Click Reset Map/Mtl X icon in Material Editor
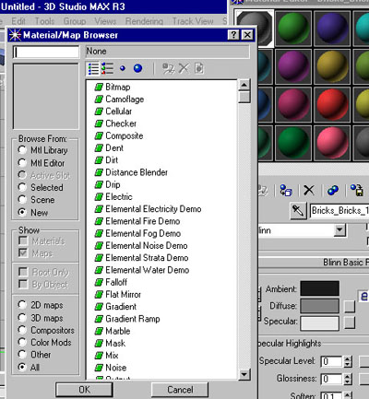Image resolution: width=369 pixels, height=399 pixels. pyautogui.click(x=309, y=191)
